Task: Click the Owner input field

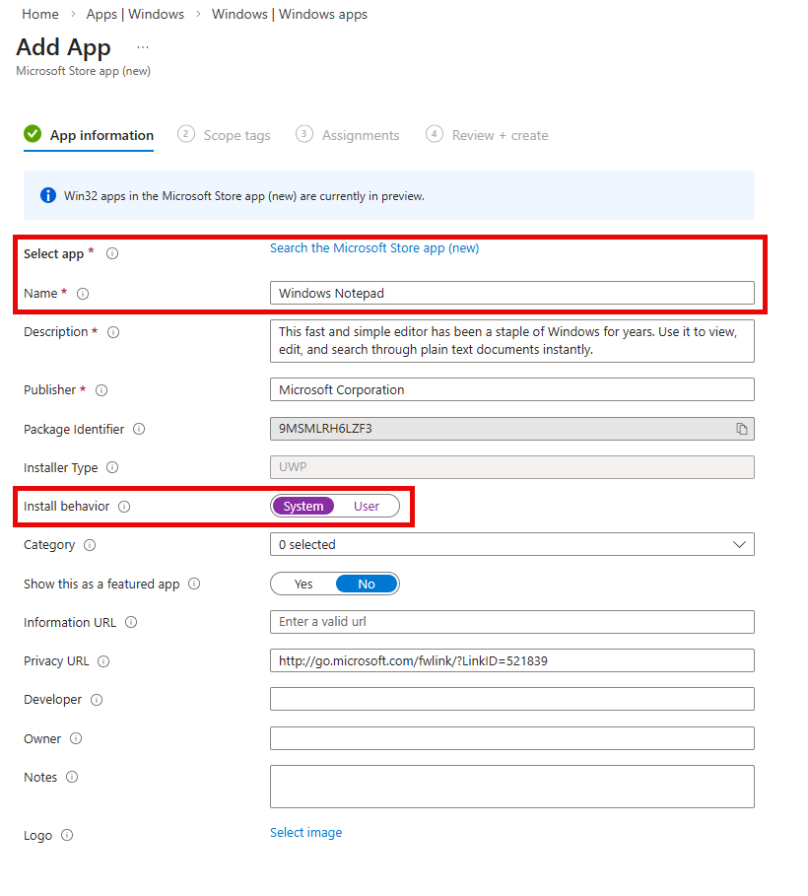Action: pos(512,738)
